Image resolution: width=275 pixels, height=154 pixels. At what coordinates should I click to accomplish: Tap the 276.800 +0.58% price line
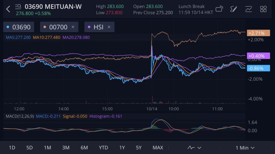[x=33, y=13]
